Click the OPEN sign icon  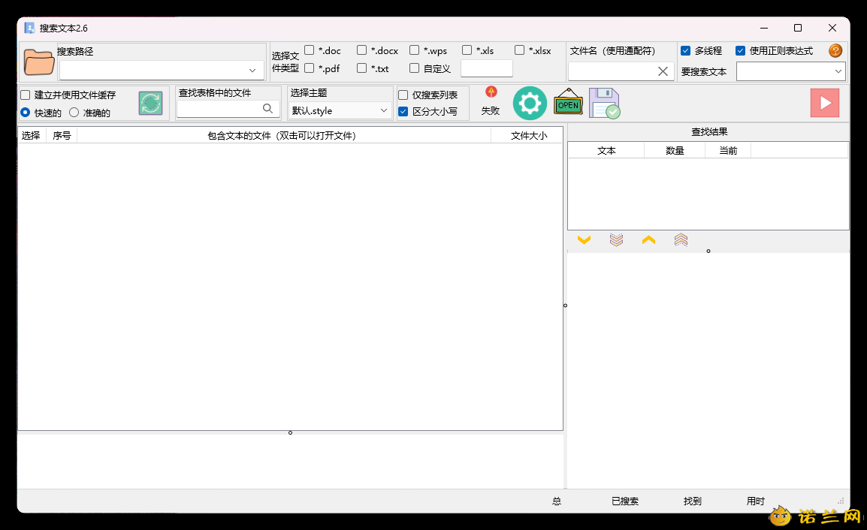coord(568,103)
